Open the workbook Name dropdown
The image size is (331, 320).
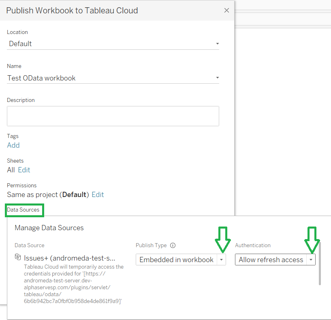pyautogui.click(x=218, y=78)
